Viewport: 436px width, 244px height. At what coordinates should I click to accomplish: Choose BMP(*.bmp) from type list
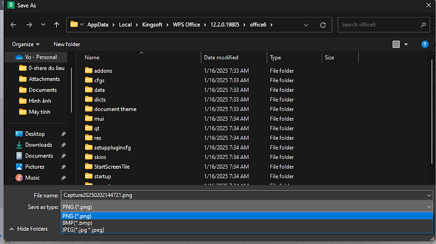[x=77, y=223]
